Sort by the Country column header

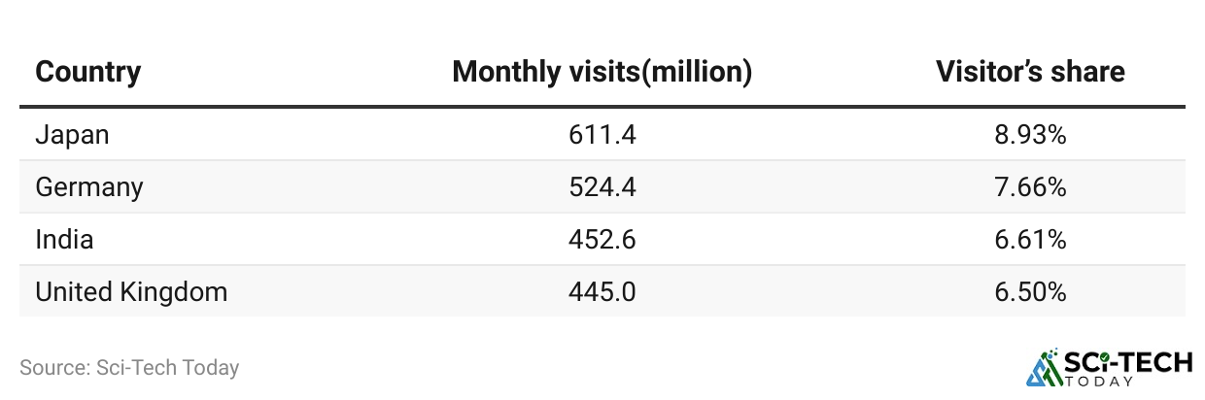click(x=87, y=72)
